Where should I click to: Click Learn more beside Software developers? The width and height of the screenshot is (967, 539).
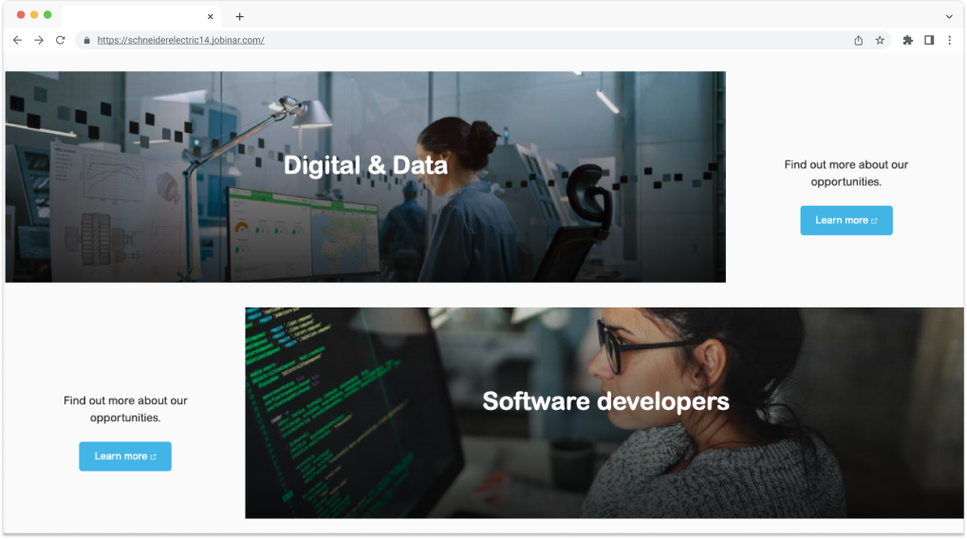(x=125, y=456)
